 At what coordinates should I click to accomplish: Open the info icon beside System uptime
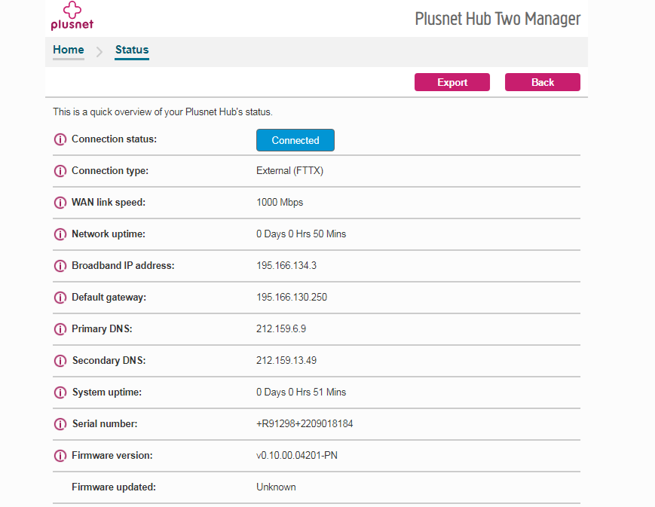click(60, 392)
